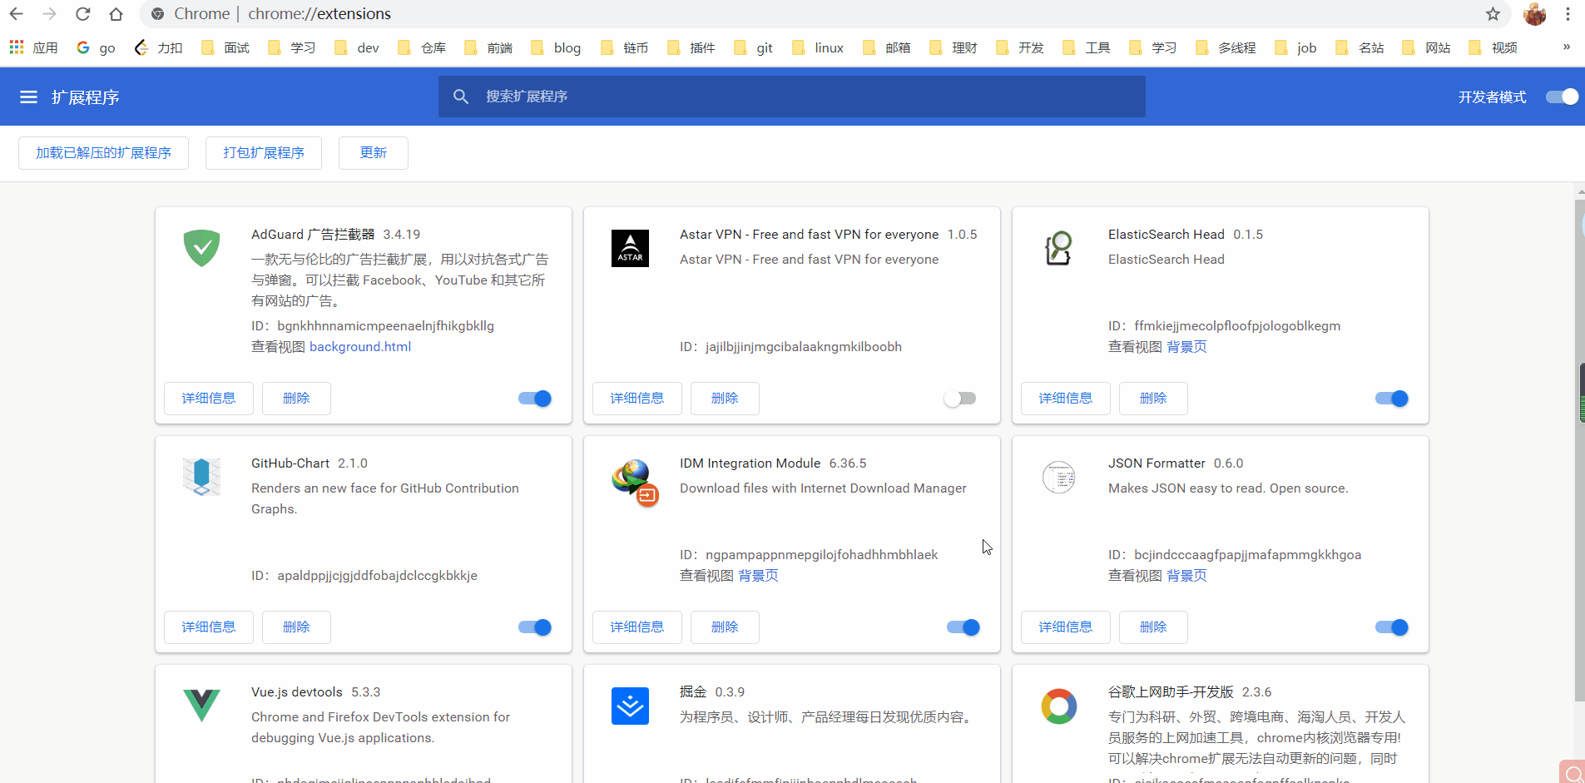Screen dimensions: 1585x783
Task: Click the scrollbar up arrow
Action: pyautogui.click(x=1580, y=192)
